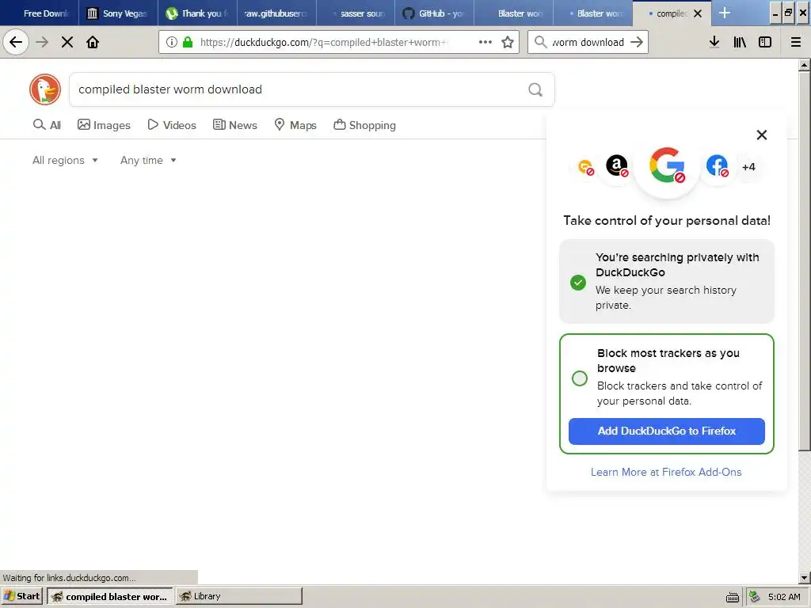Viewport: 811px width, 608px height.
Task: Click the DuckDuckGo duck logo
Action: point(45,89)
